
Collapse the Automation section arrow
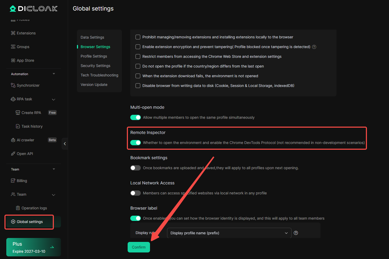[54, 74]
